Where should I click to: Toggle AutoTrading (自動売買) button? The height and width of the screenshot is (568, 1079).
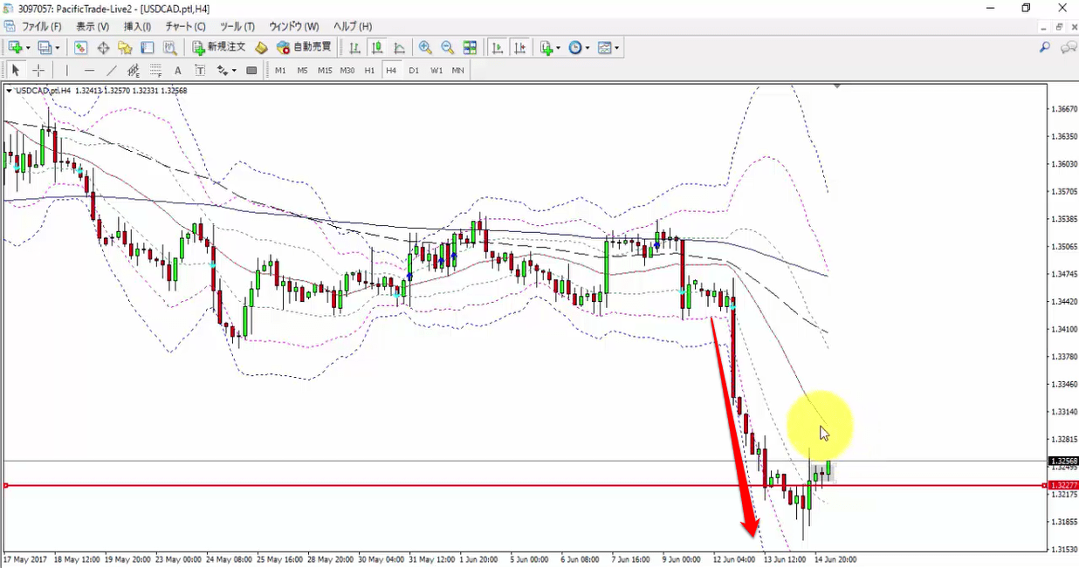point(304,48)
